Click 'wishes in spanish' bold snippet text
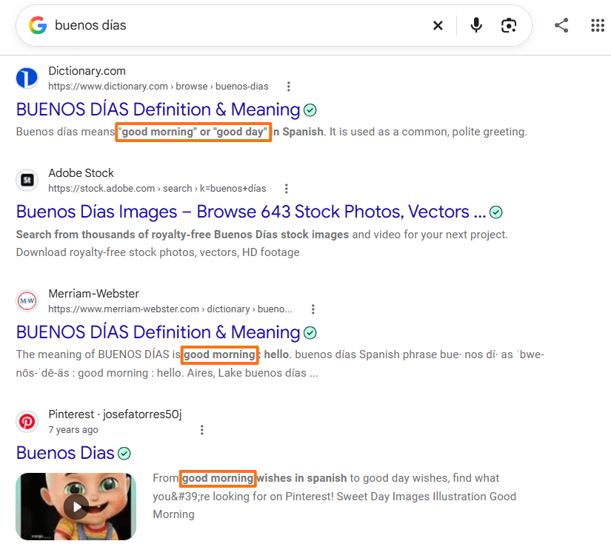Viewport: 611px width, 558px height. tap(301, 478)
